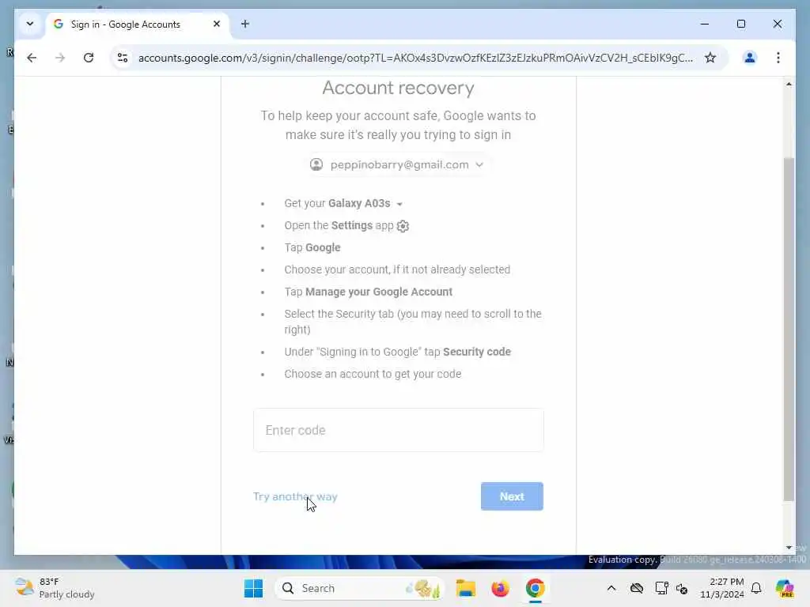Open the clock showing 2:27 PM

click(x=721, y=588)
